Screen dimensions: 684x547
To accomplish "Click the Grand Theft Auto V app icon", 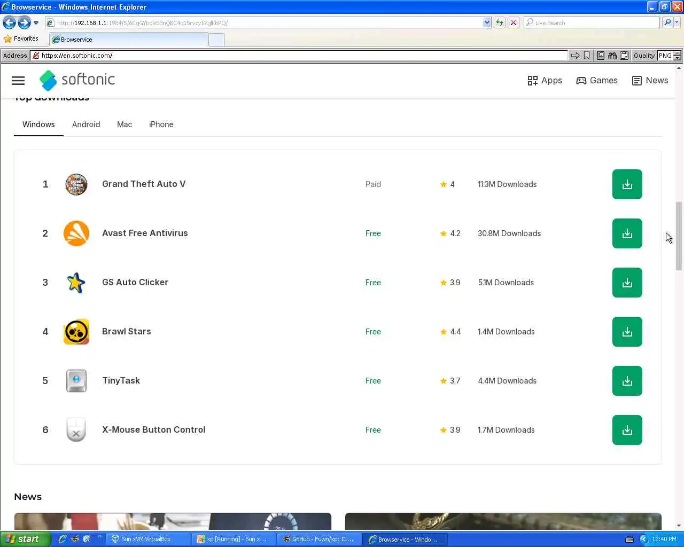I will pos(76,184).
